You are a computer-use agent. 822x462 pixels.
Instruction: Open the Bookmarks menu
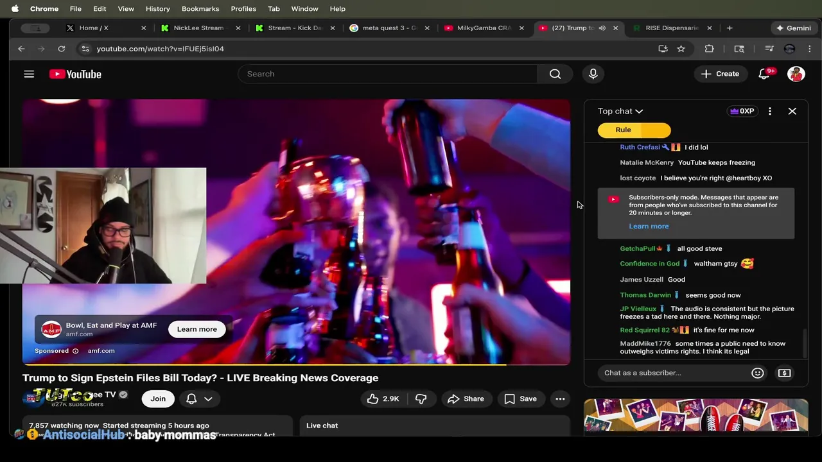pos(200,9)
